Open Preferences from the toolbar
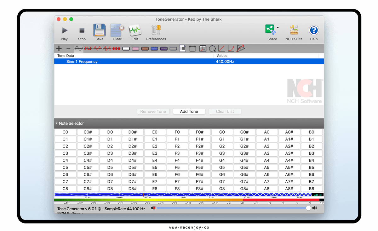The width and height of the screenshot is (378, 231). click(156, 33)
